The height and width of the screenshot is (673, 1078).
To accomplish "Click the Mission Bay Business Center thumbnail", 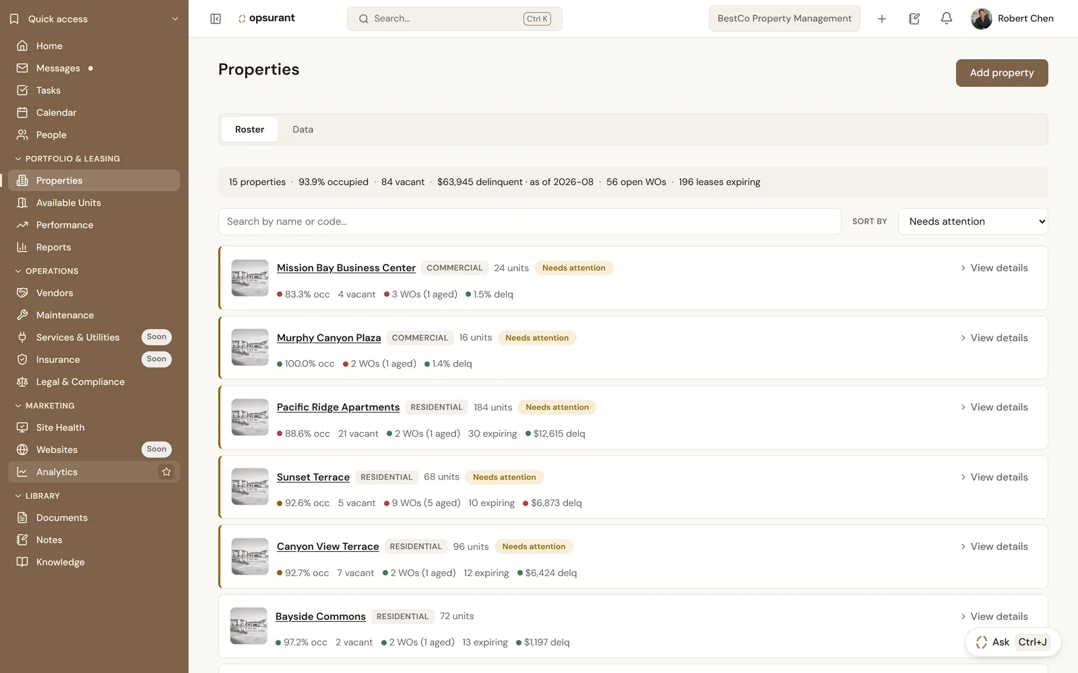I will coord(250,278).
